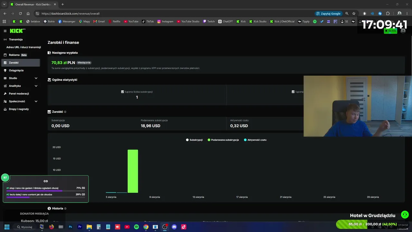Viewport: 412px width, 232px height.
Task: Click the info icon next to Zarobki heading
Action: tap(65, 112)
